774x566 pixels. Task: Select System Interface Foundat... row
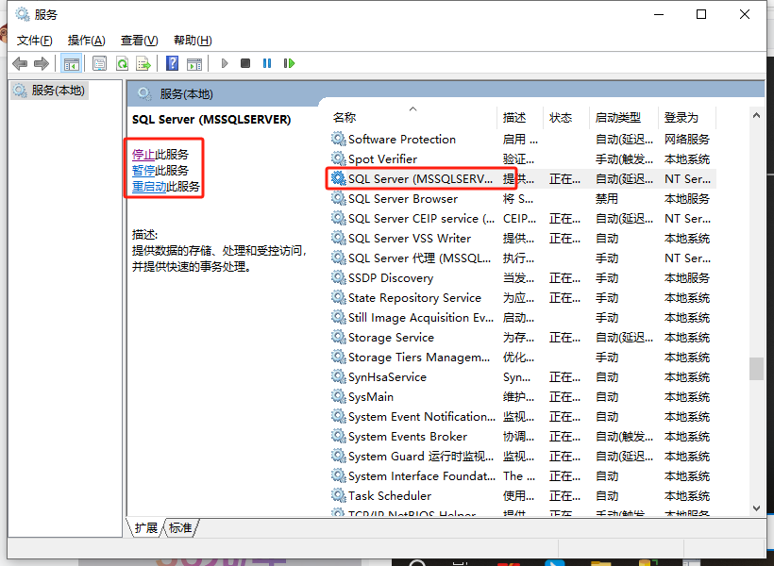tap(521, 475)
